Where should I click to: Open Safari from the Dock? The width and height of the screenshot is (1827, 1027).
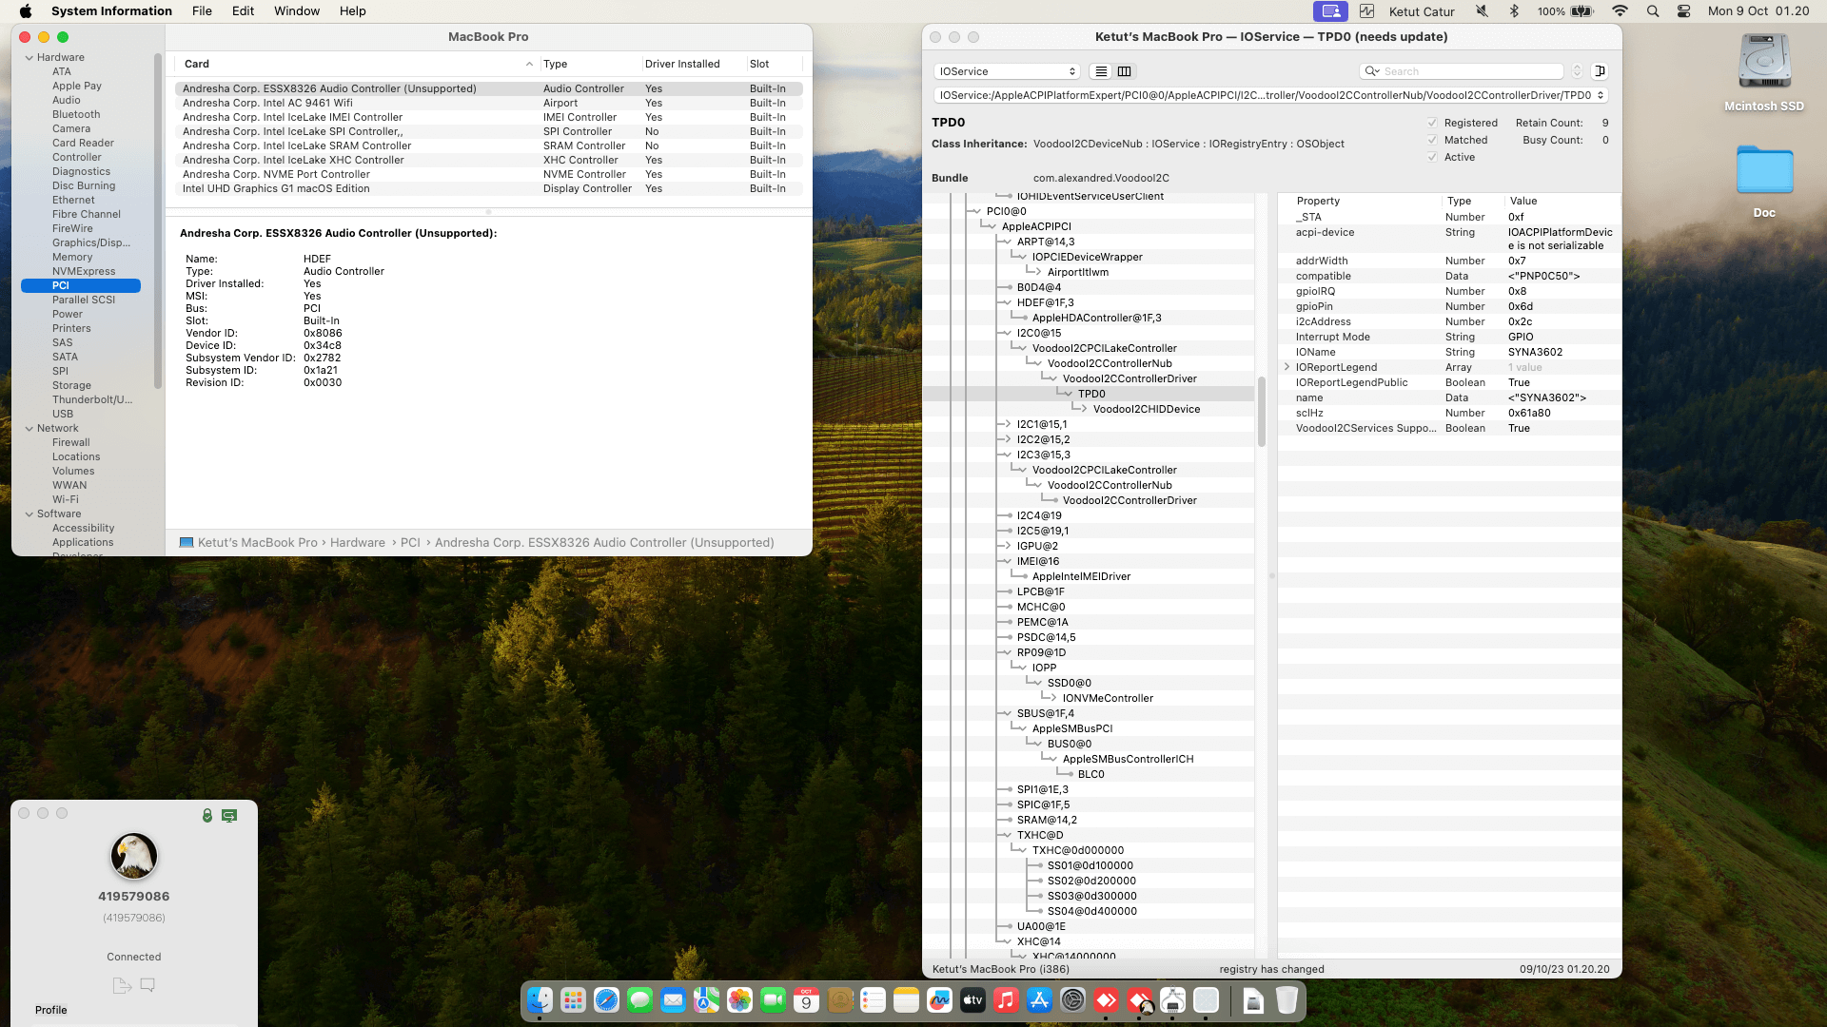606,1000
